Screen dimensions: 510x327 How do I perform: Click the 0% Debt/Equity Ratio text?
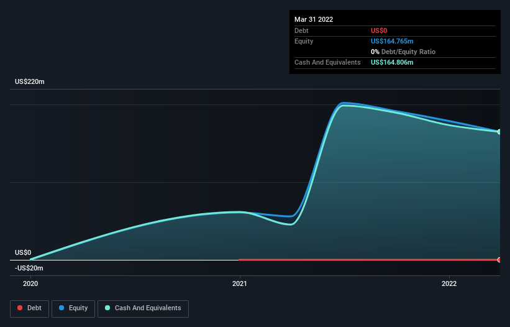coord(403,52)
